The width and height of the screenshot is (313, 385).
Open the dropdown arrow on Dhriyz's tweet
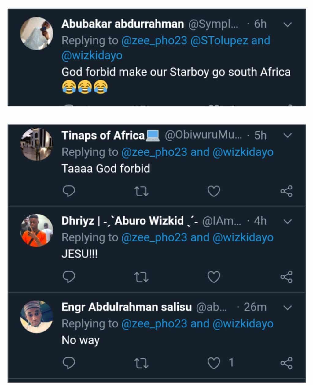[288, 221]
